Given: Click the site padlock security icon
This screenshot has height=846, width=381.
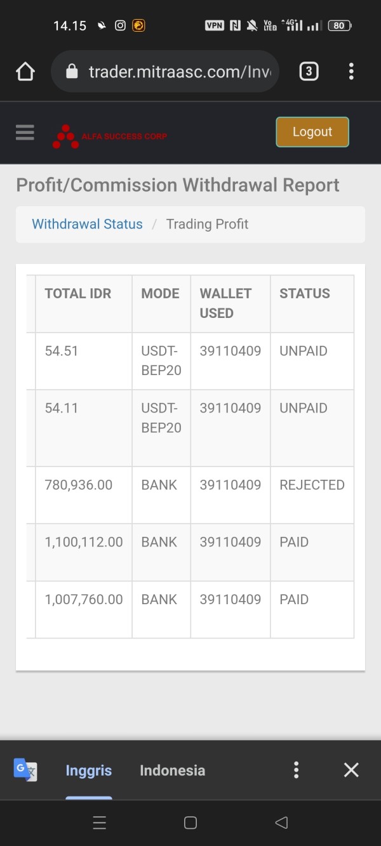Looking at the screenshot, I should coord(72,72).
